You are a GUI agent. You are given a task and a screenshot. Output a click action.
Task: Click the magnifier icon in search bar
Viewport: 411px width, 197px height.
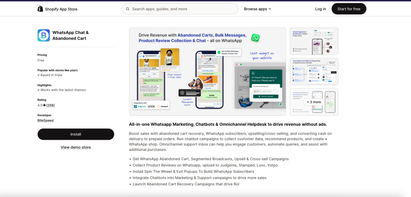click(128, 9)
